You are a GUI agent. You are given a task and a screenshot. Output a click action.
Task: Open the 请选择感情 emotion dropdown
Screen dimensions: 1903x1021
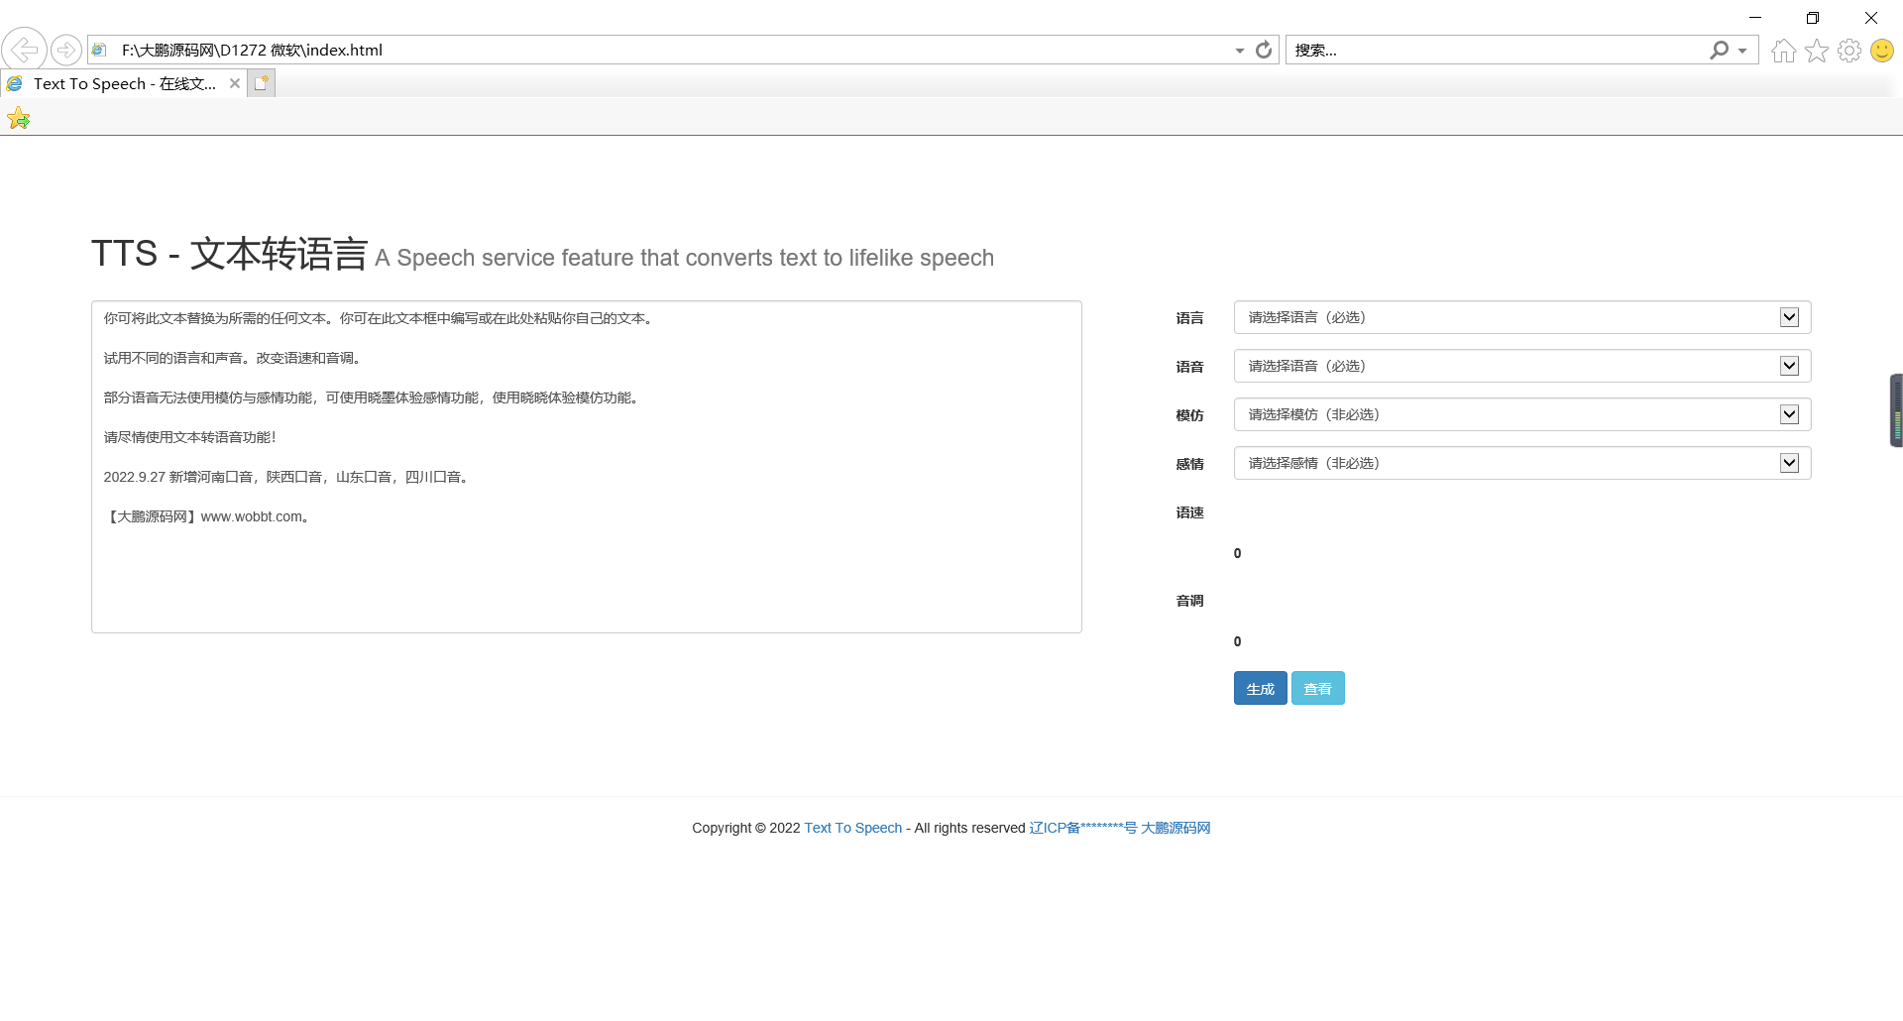pyautogui.click(x=1521, y=463)
